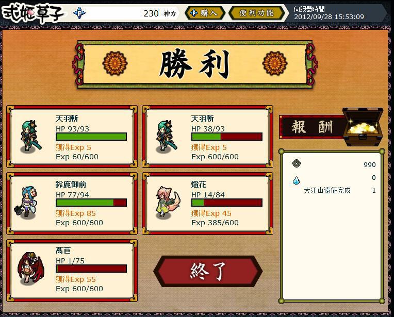Image resolution: width=394 pixels, height=317 pixels.
Task: Select the 蔦苣 red-winged character sprite
Action: coord(30,268)
